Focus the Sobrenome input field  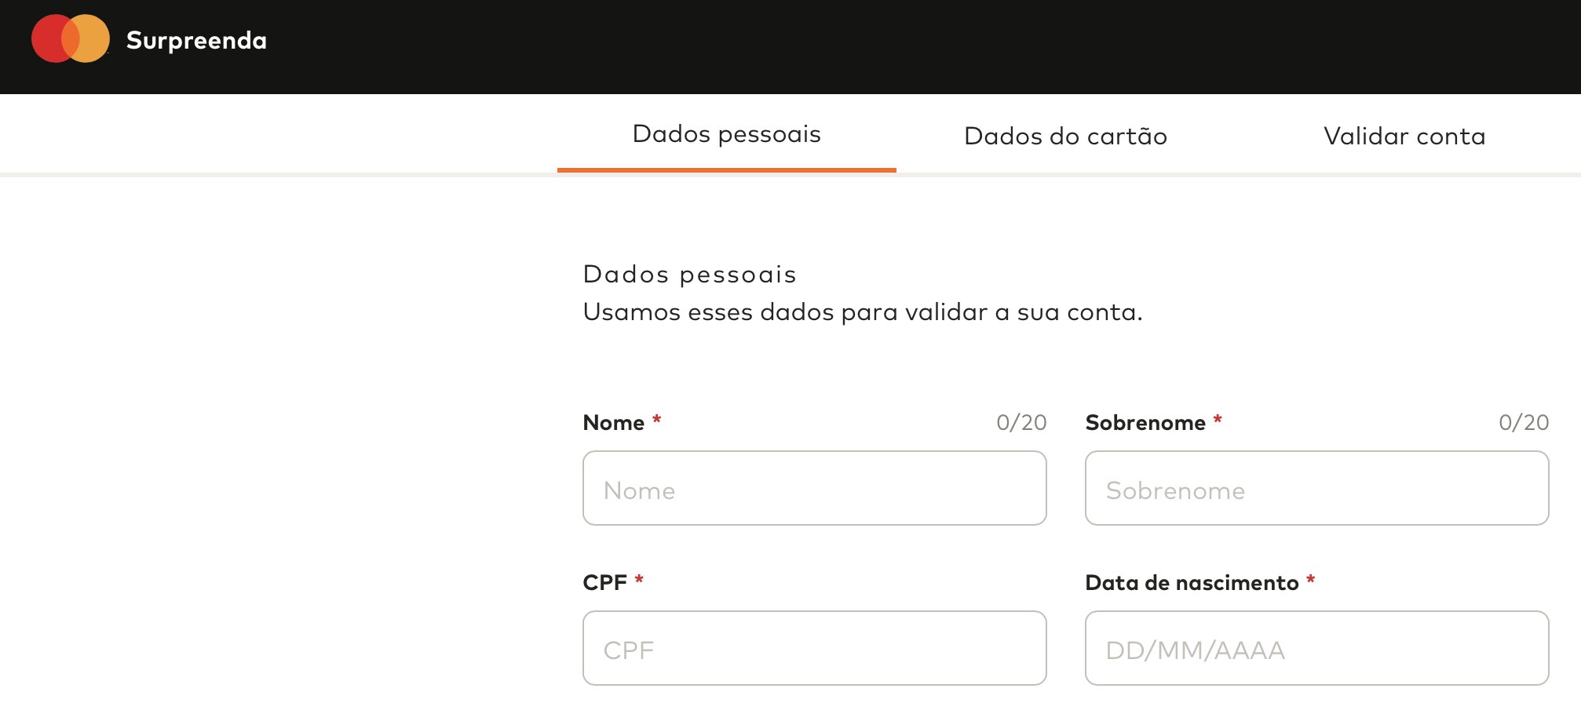click(1317, 488)
